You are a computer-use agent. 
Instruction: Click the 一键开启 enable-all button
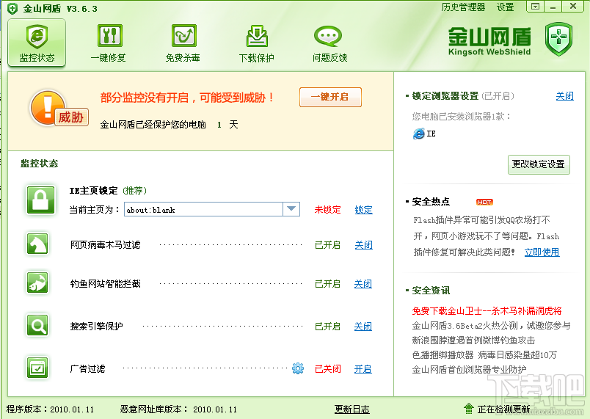click(330, 97)
